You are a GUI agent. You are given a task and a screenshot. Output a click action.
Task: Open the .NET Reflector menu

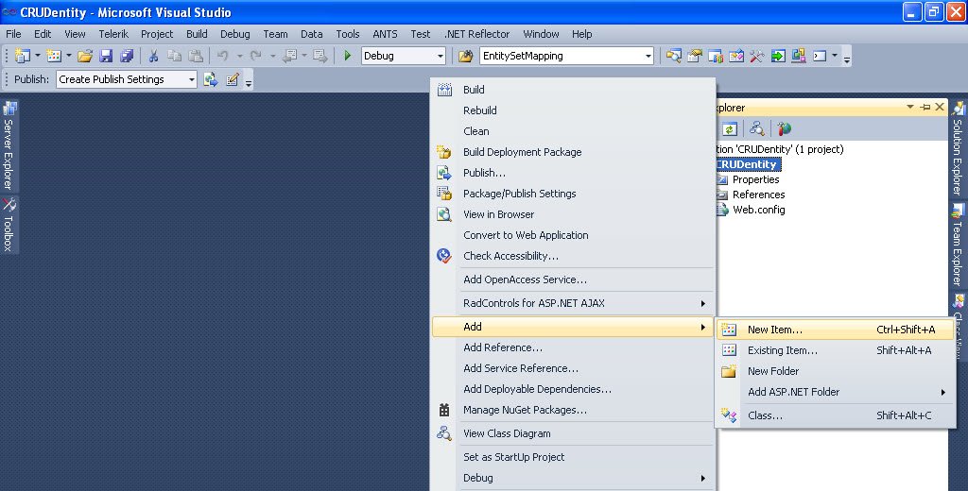477,34
